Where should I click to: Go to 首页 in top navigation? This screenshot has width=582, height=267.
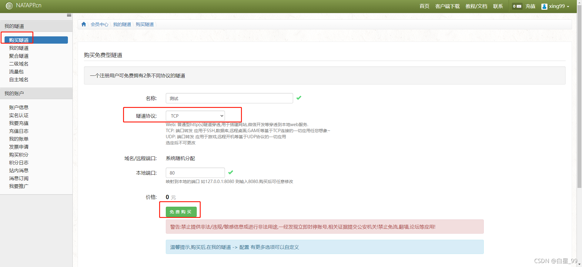(424, 6)
